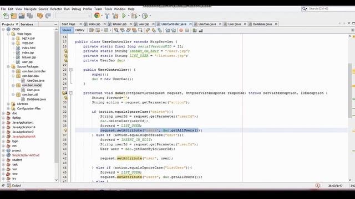
Task: Open the project configuration combo box
Action: coord(74,15)
